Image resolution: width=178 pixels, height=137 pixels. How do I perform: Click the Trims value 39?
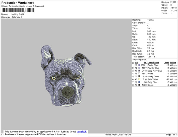[149, 28]
